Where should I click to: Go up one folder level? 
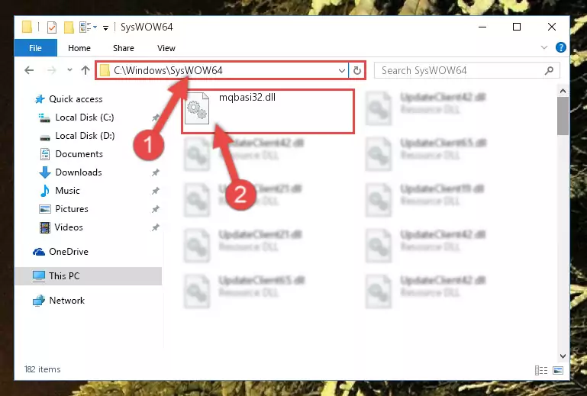(x=85, y=70)
